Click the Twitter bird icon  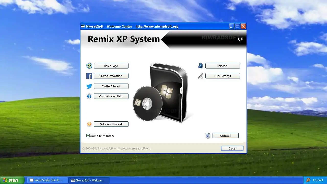coord(89,86)
